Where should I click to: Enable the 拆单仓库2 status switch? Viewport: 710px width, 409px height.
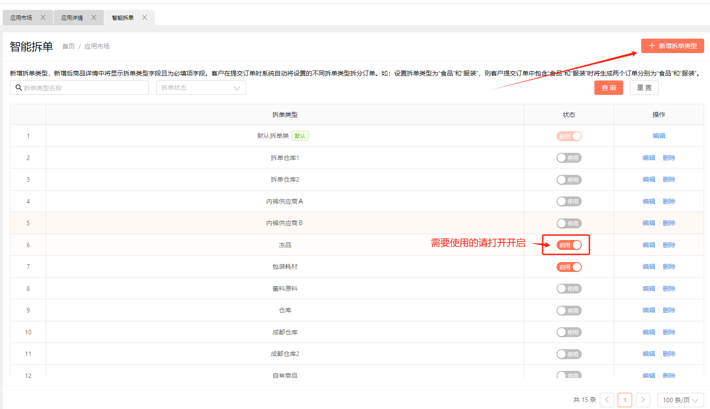pyautogui.click(x=569, y=180)
